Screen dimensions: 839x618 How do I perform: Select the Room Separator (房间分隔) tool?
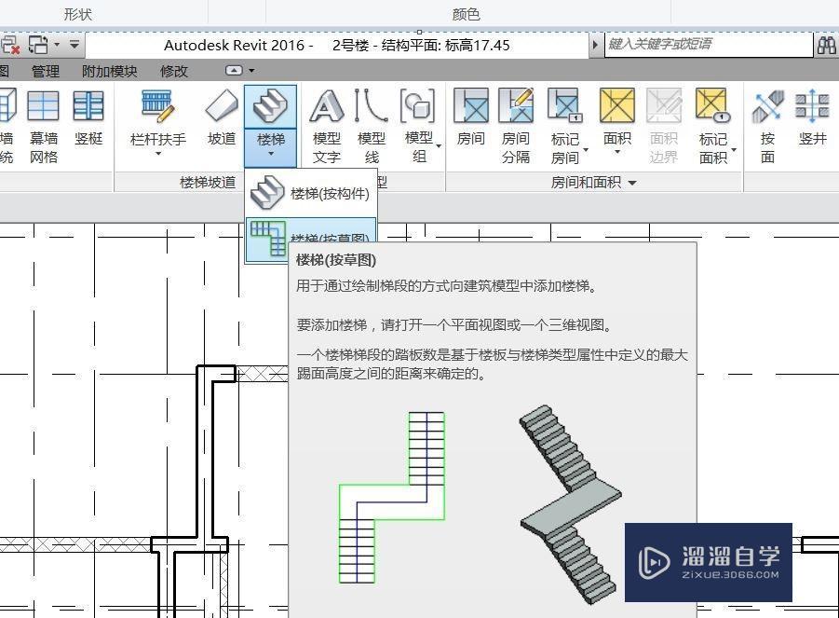[x=516, y=127]
